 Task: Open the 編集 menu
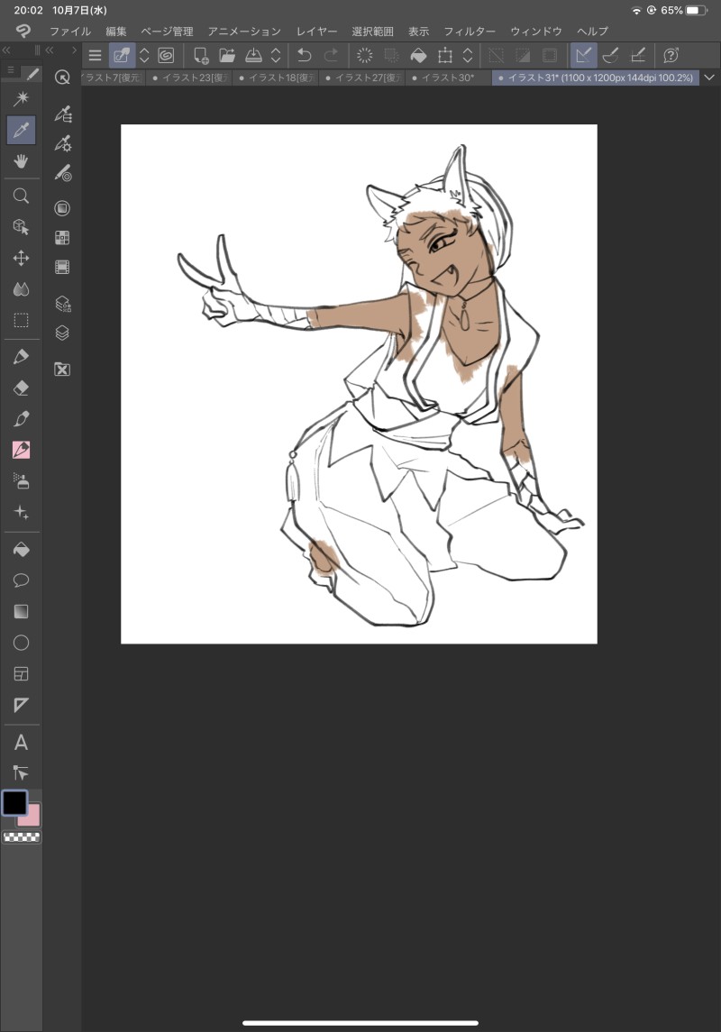pyautogui.click(x=115, y=31)
